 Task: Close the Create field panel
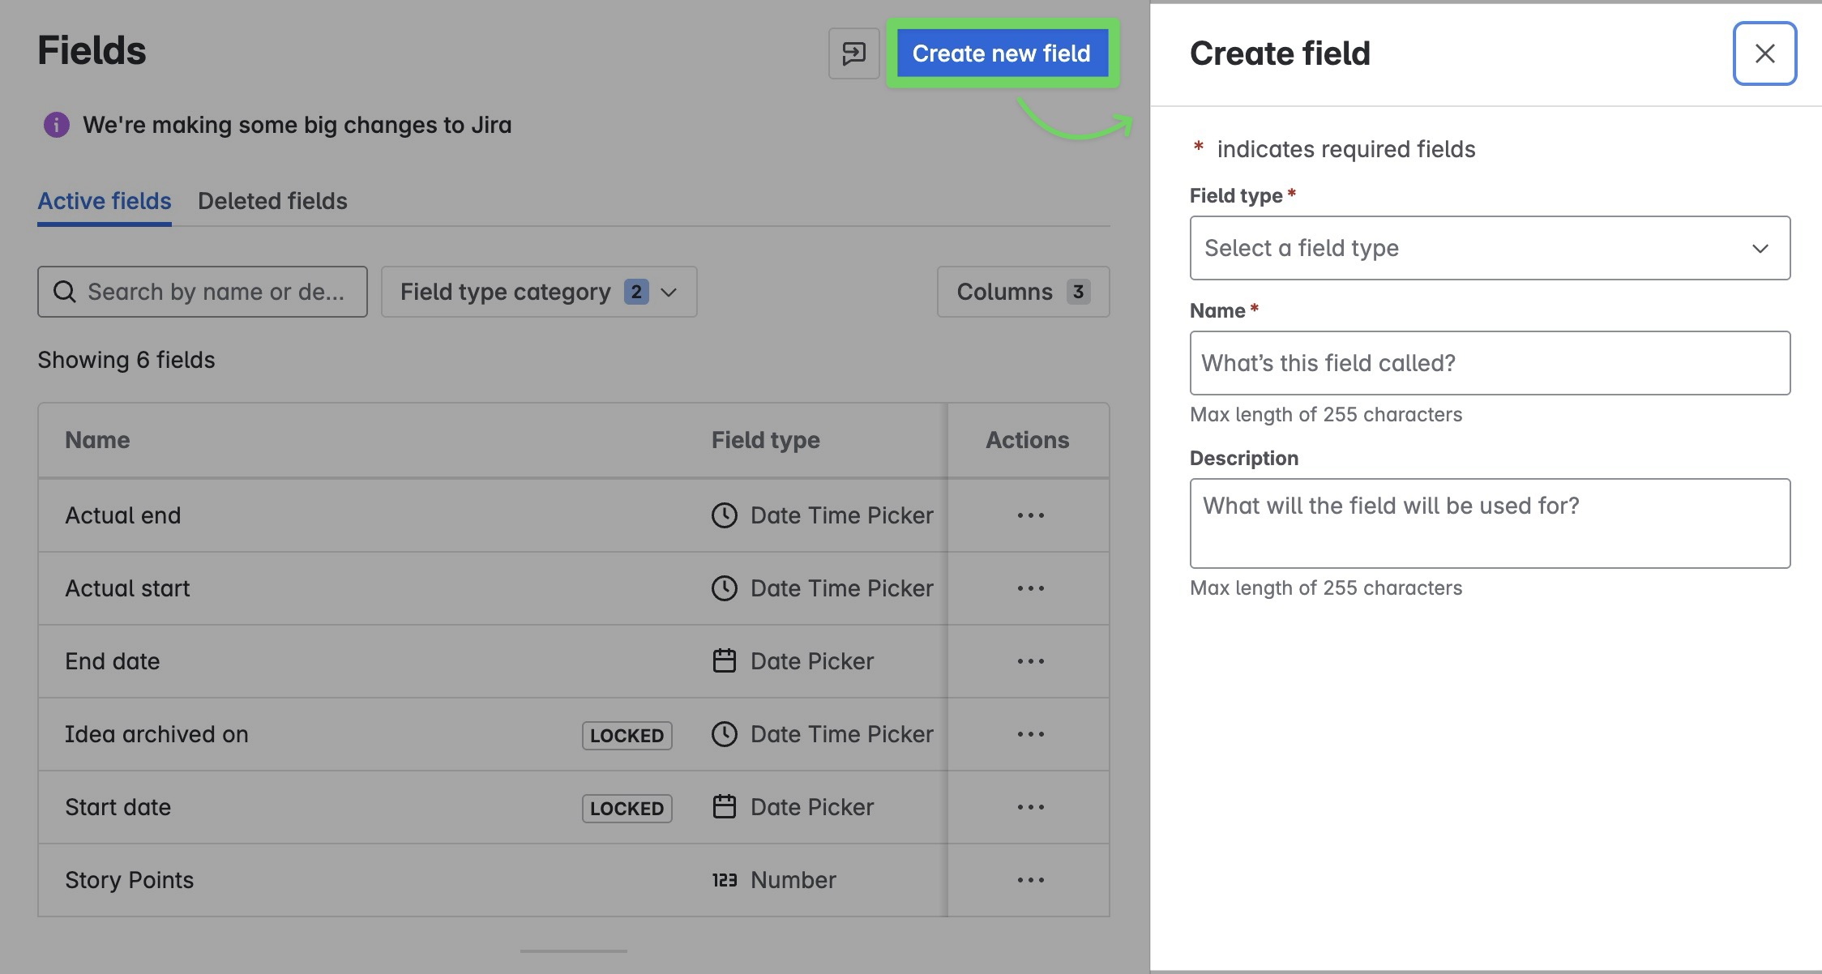coord(1764,53)
